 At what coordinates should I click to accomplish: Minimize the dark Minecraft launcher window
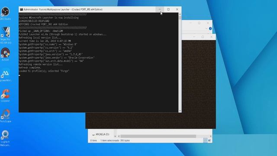tap(194, 37)
